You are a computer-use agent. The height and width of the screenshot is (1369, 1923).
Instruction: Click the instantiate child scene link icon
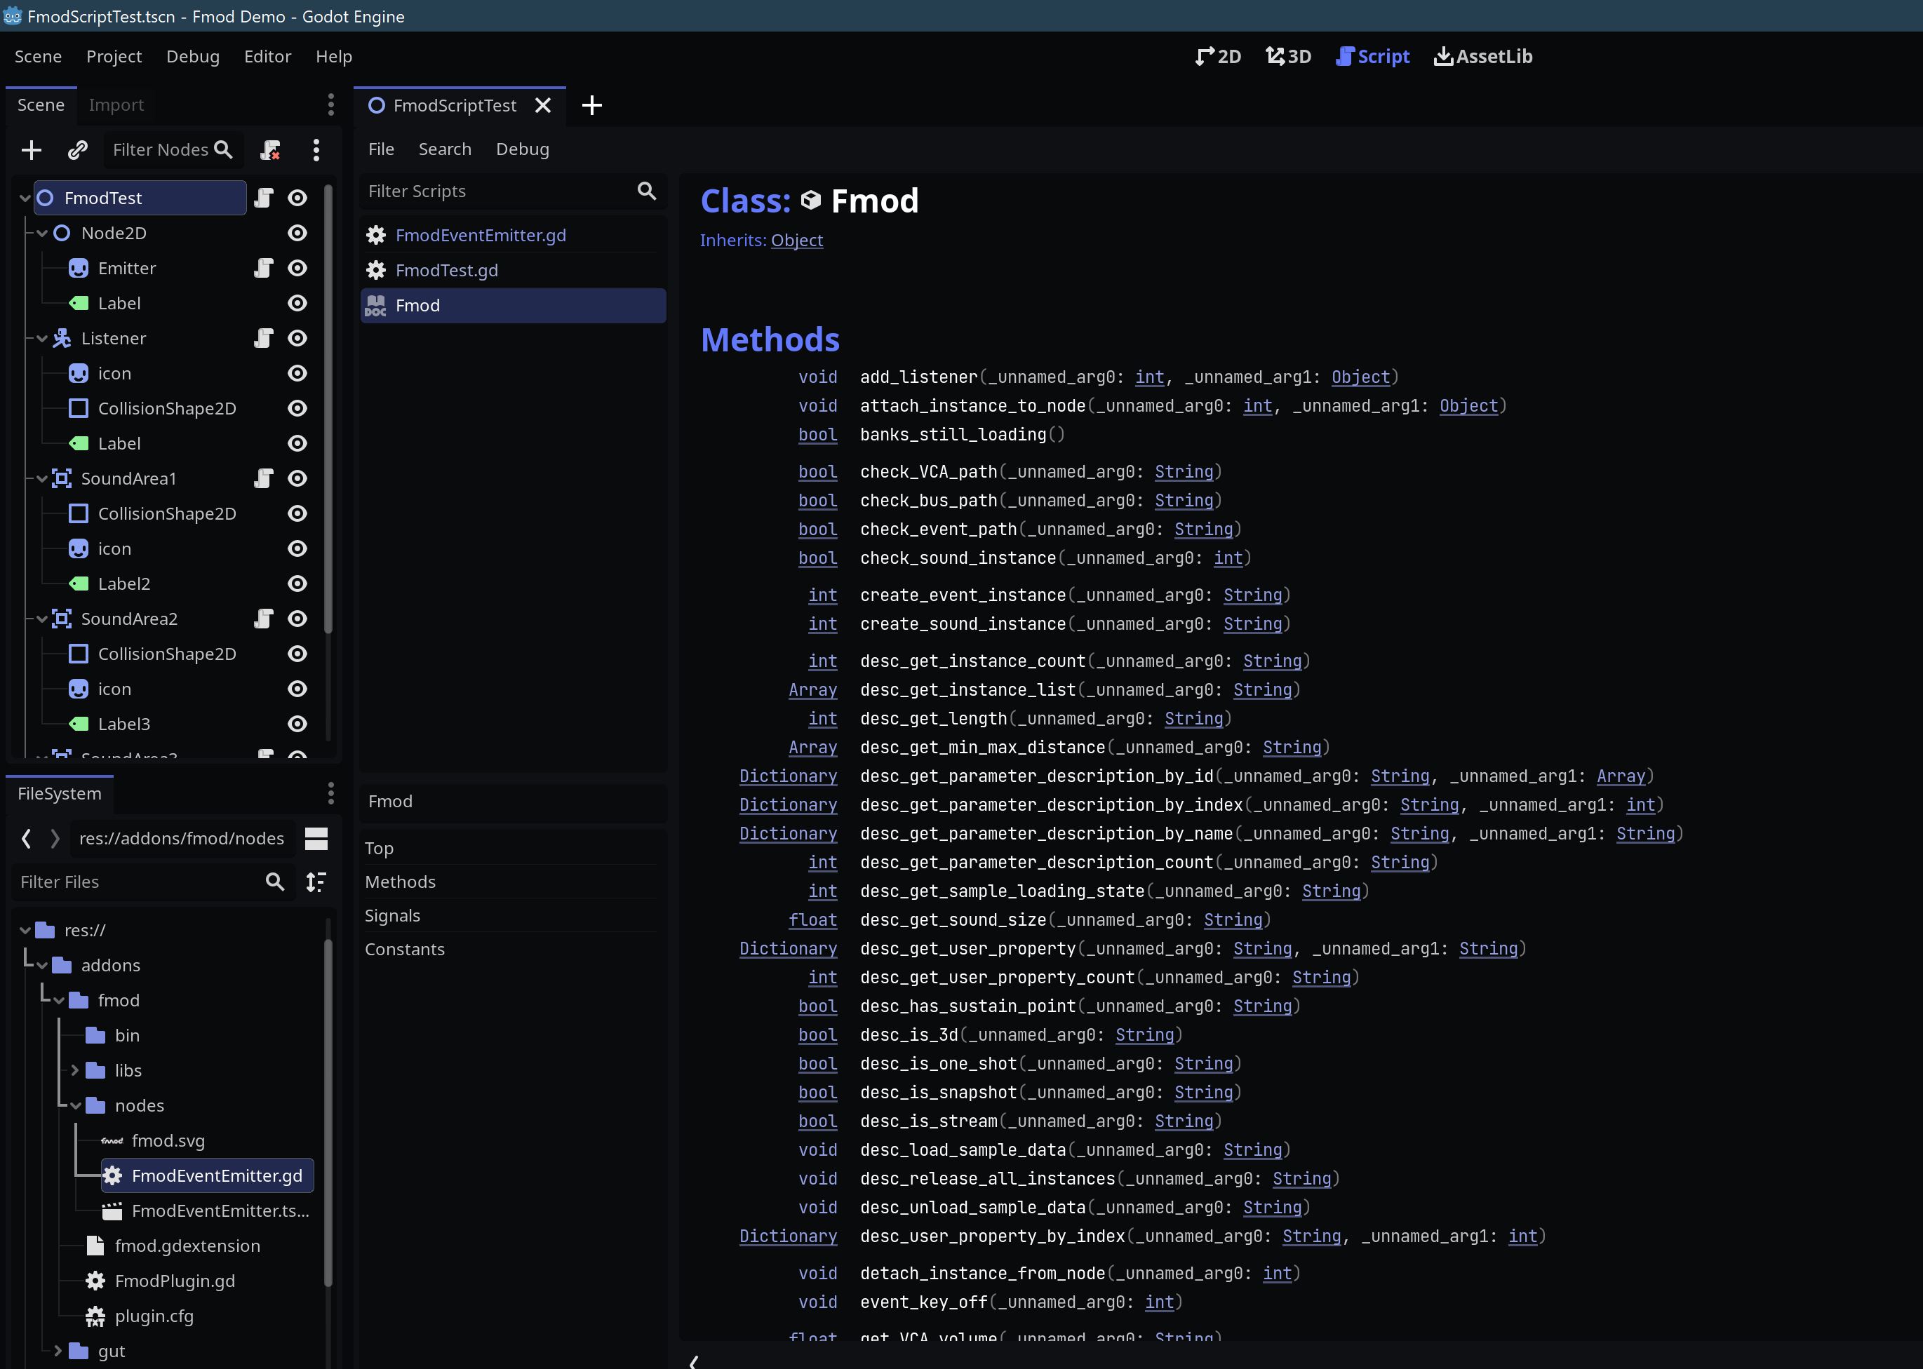pos(78,150)
